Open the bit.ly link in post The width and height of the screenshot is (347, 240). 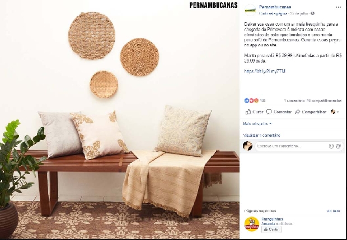[265, 71]
